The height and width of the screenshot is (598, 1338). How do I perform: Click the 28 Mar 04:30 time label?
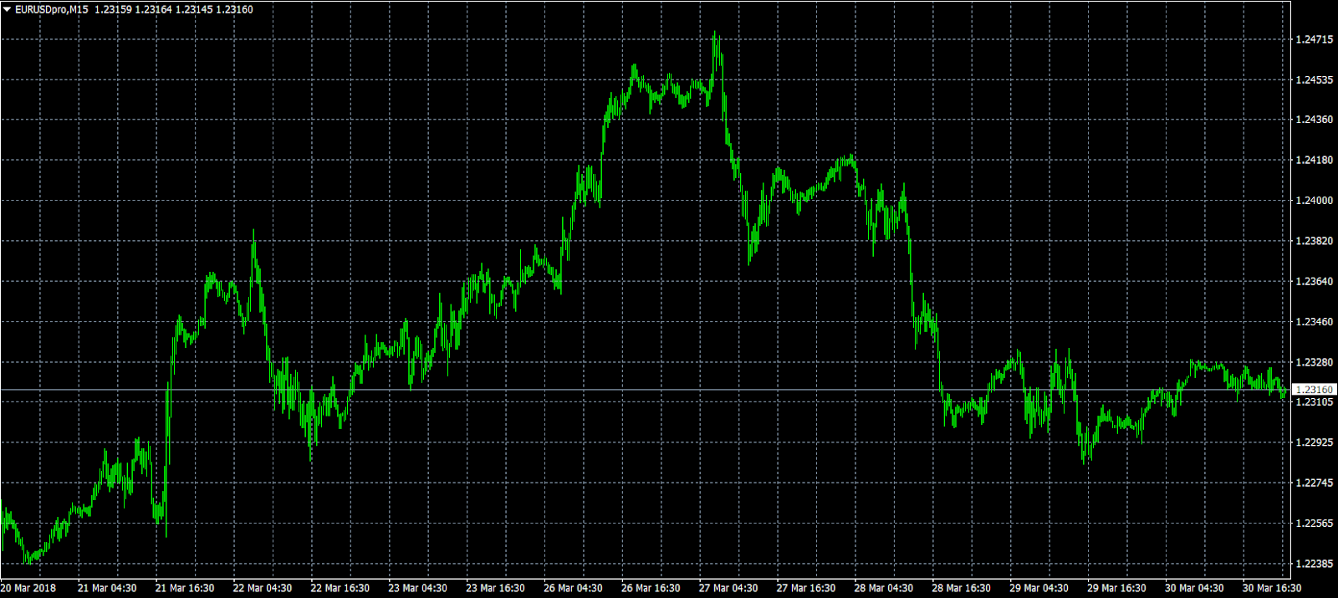[884, 588]
